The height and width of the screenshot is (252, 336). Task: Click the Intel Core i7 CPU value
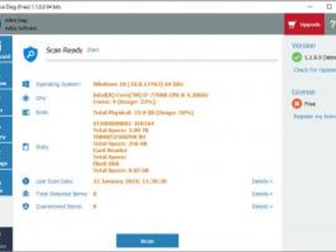(x=150, y=95)
